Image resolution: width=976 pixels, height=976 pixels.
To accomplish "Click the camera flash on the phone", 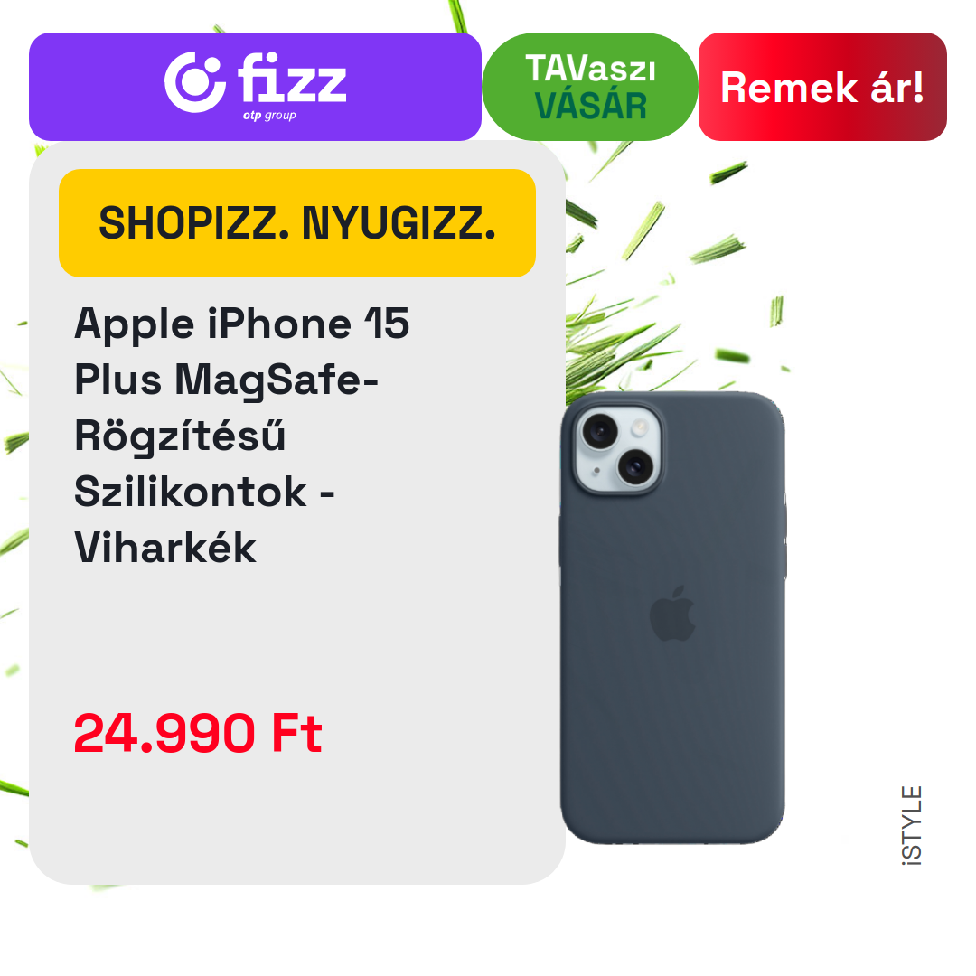I will (639, 427).
